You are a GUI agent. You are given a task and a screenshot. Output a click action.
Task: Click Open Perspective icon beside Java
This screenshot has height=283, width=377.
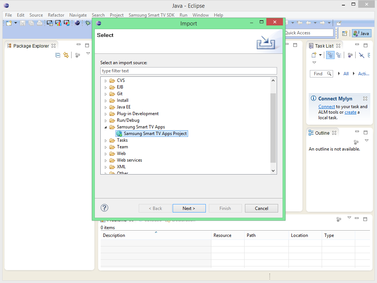(x=345, y=34)
